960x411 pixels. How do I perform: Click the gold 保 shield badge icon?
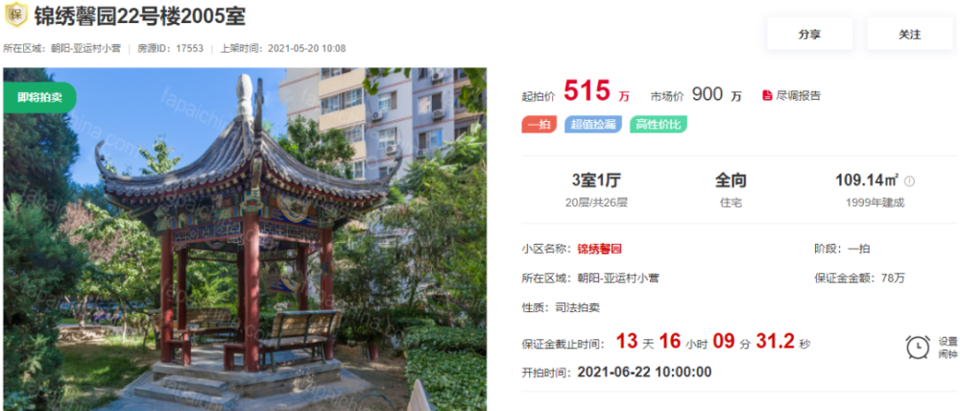tap(16, 14)
